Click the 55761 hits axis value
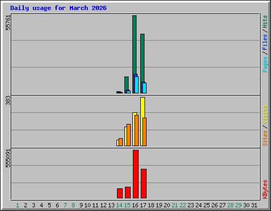 pyautogui.click(x=8, y=23)
